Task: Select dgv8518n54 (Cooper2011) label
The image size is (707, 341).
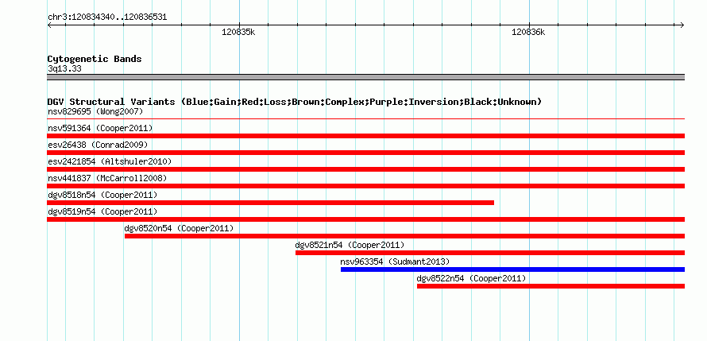Action: point(102,195)
